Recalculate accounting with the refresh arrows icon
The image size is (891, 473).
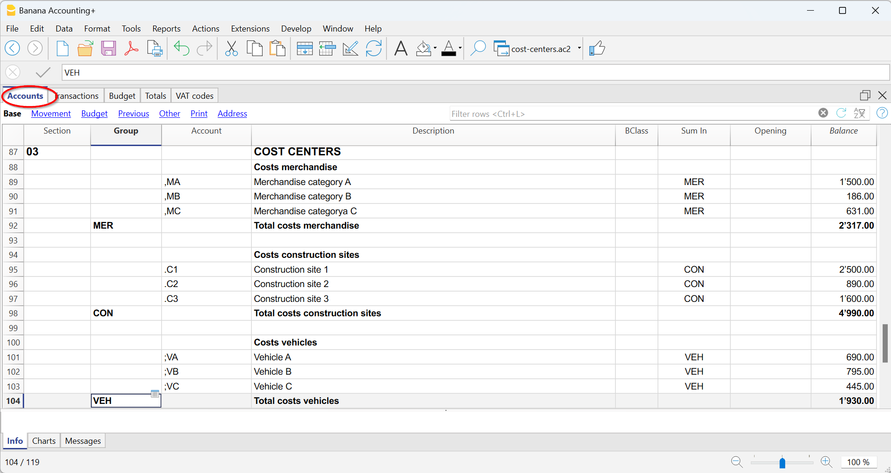[x=374, y=48]
